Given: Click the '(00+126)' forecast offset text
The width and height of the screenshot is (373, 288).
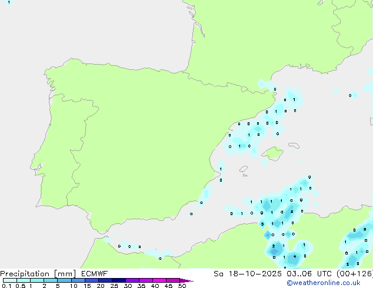Looking at the screenshot, I should (x=355, y=273).
